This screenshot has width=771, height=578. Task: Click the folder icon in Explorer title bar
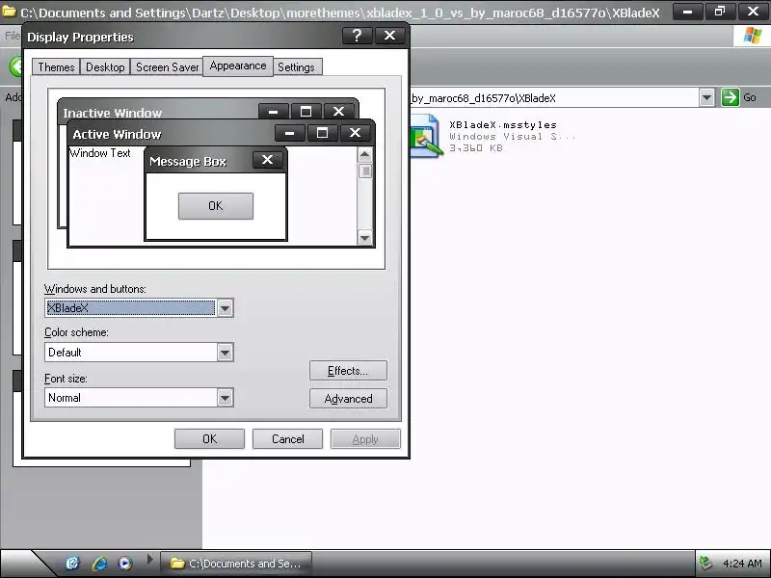[9, 12]
